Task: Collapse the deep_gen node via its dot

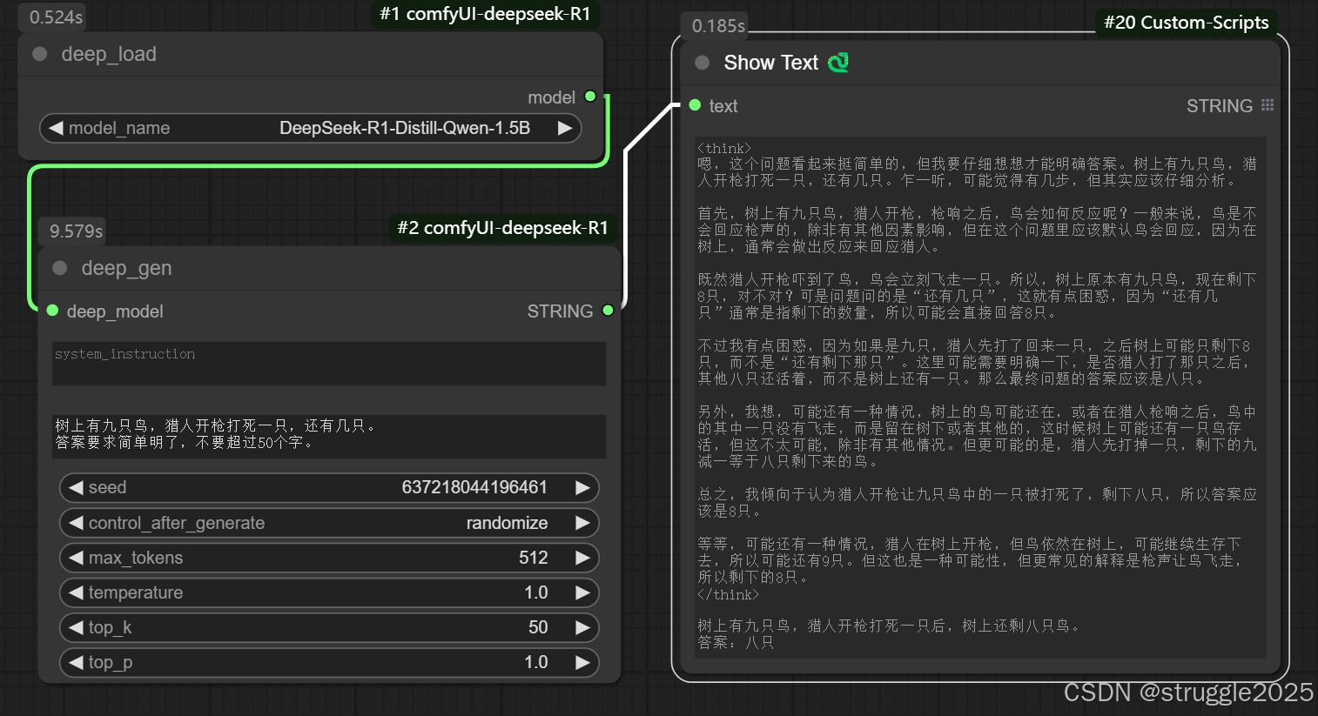Action: (x=60, y=268)
